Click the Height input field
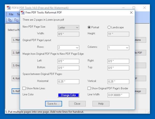This screenshot has height=119, width=155. coord(118,34)
